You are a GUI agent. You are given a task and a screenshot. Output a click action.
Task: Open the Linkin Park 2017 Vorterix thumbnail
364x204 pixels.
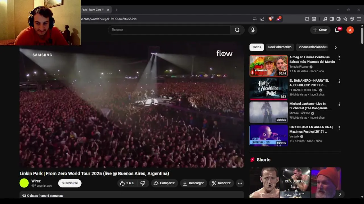click(268, 135)
